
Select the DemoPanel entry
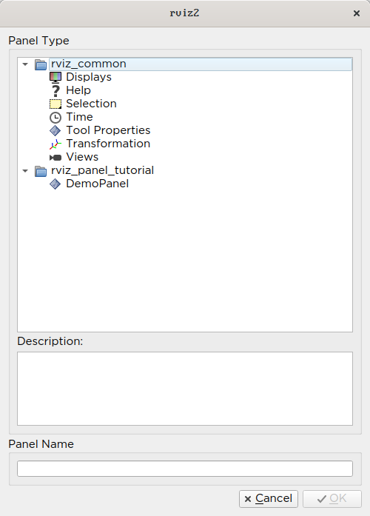[x=98, y=184]
